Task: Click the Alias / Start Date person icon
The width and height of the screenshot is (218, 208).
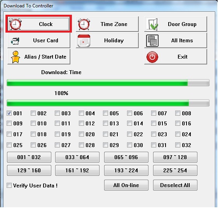Action: point(16,57)
